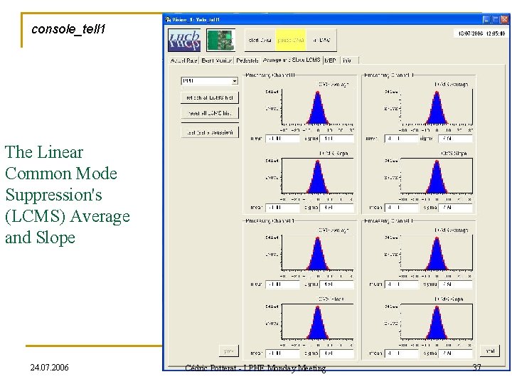Click mean field under top-left Slope histogram
This screenshot has width=512, height=384.
(x=282, y=208)
